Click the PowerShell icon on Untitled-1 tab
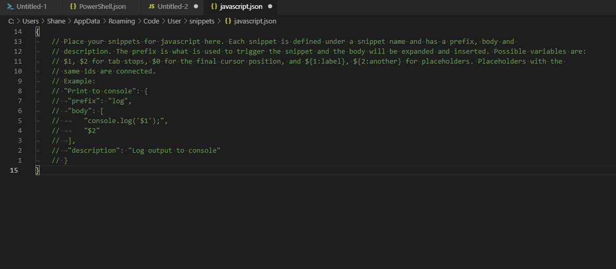 pos(10,7)
